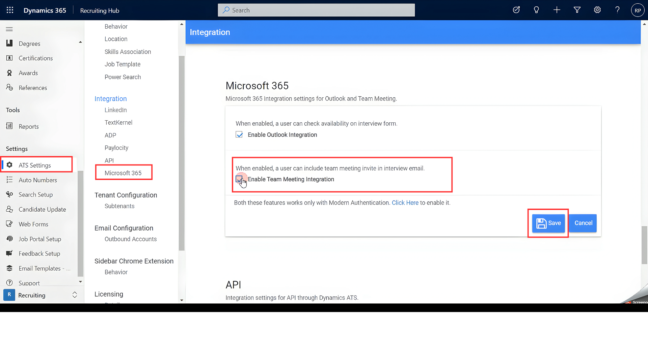Click the help question mark icon

coord(617,10)
